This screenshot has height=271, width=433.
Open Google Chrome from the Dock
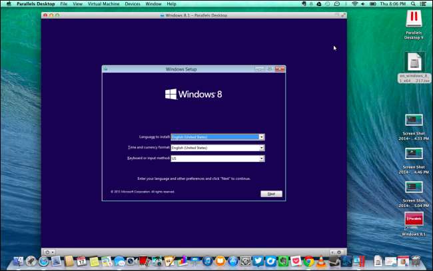click(308, 261)
